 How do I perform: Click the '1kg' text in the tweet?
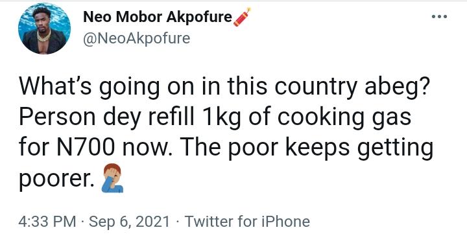point(221,118)
